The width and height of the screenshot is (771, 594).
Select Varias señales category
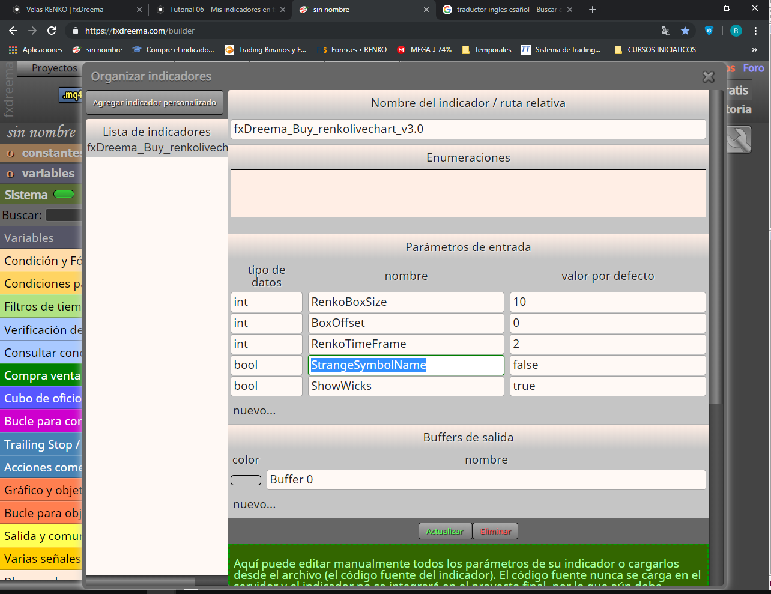point(41,559)
